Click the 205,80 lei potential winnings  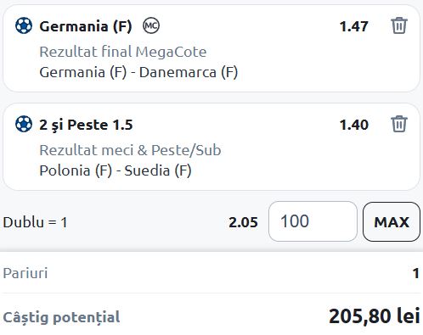(x=375, y=315)
